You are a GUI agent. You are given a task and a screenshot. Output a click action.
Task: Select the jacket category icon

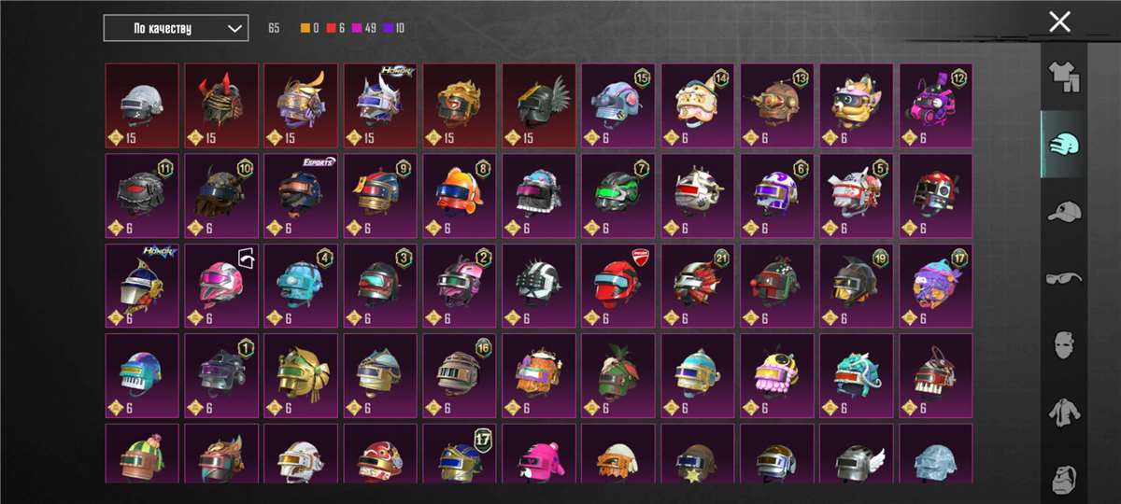click(1063, 411)
